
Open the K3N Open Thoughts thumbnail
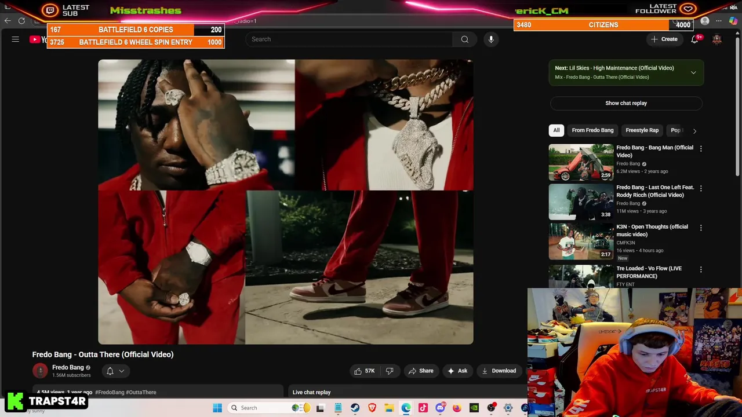point(581,242)
